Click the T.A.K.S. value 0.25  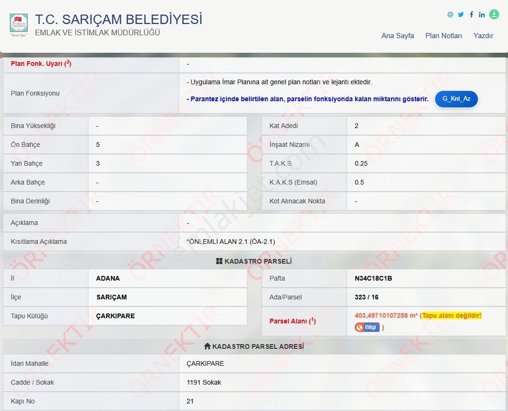point(361,163)
